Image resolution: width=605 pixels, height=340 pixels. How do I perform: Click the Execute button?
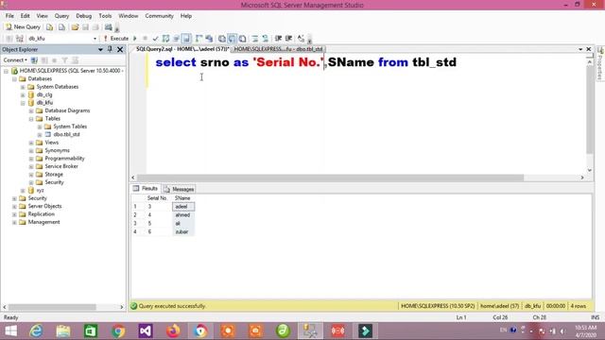tap(116, 39)
